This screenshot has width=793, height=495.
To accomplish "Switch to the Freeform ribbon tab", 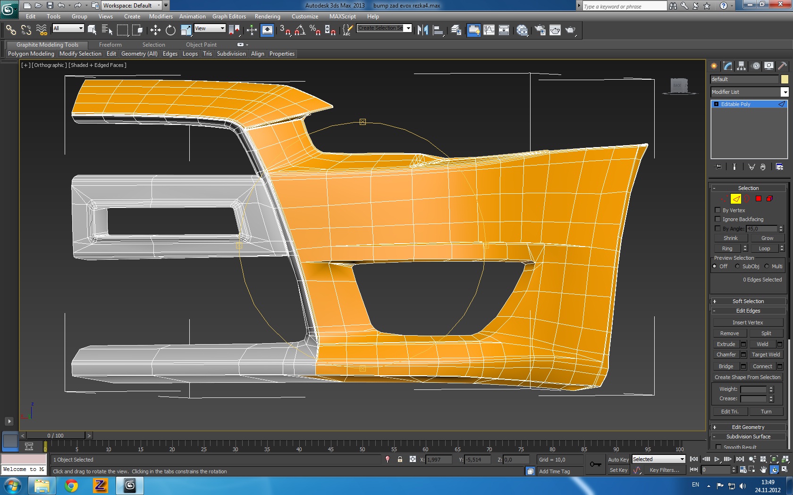I will pos(110,45).
